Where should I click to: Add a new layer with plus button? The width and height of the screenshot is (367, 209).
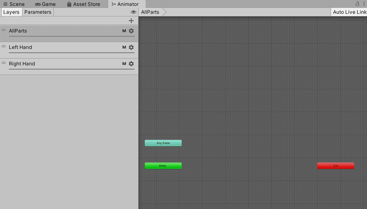coord(131,21)
